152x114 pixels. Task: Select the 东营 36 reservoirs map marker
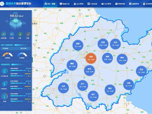point(115,44)
